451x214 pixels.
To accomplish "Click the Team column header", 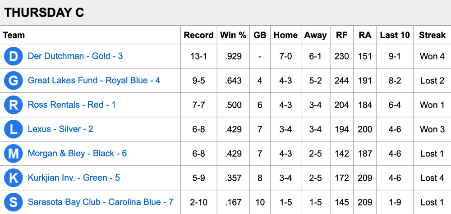I will (14, 35).
